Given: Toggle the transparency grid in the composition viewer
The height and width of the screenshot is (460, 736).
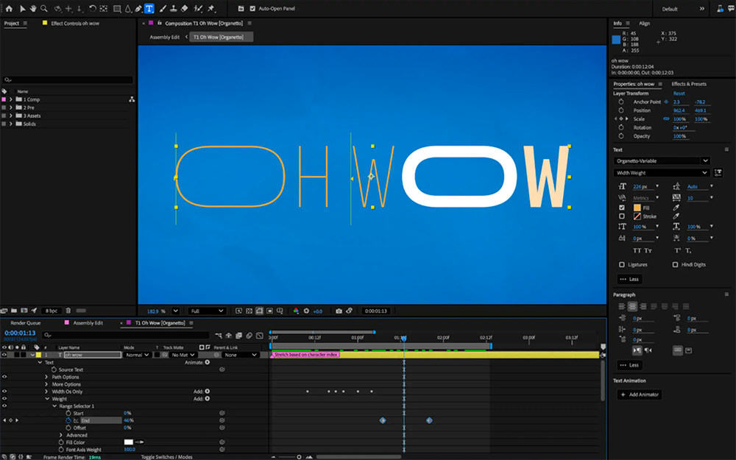Looking at the screenshot, I should (249, 311).
